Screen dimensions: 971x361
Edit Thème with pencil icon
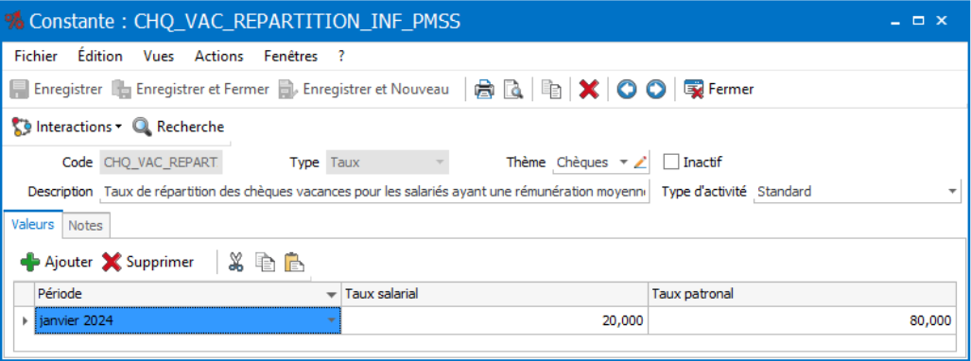click(641, 163)
